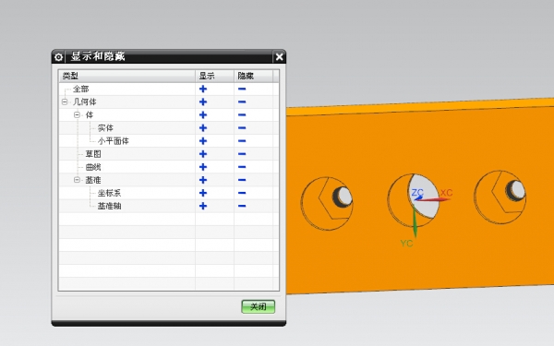
Task: Click the minus icon to hide 全部
Action: coord(242,89)
